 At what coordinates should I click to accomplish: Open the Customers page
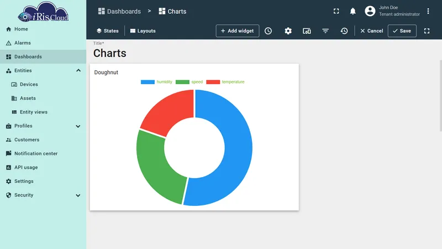tap(43, 140)
